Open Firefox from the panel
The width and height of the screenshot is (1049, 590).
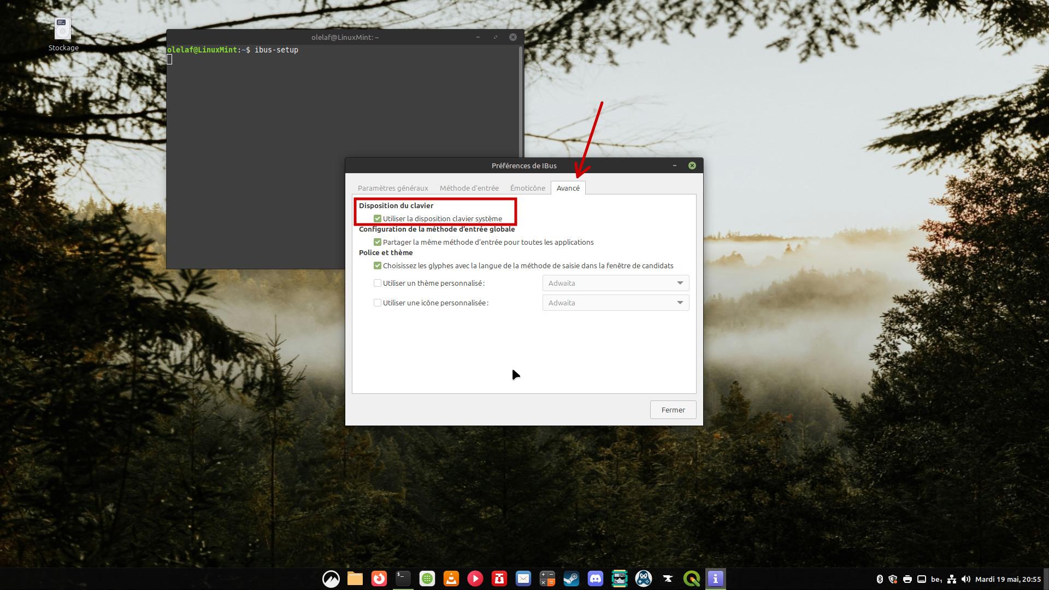[379, 579]
